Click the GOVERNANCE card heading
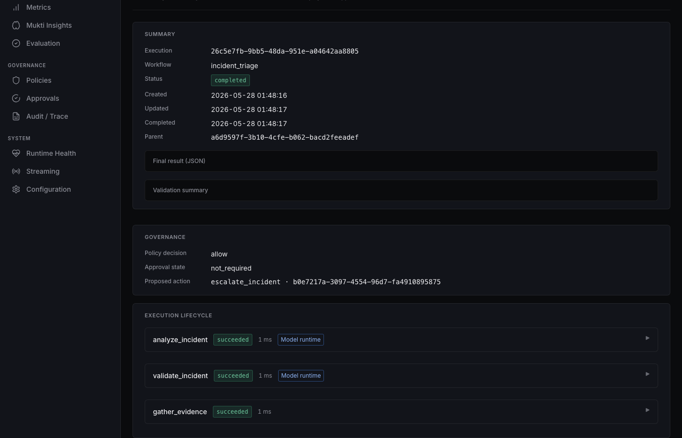This screenshot has height=438, width=682. click(165, 237)
